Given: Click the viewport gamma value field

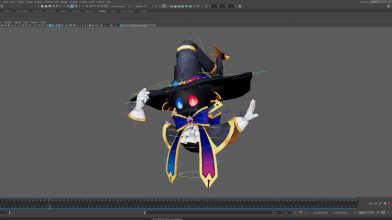Looking at the screenshot, I should (x=116, y=25).
